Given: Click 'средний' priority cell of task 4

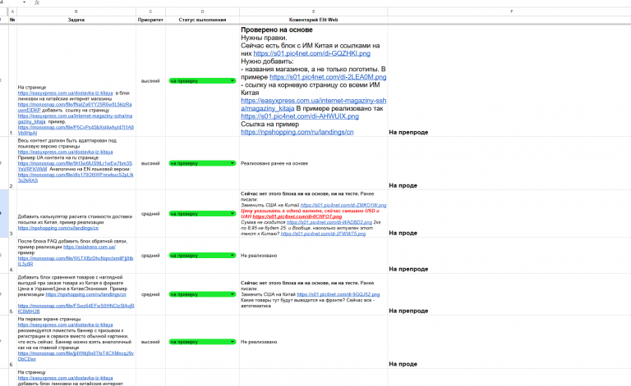Looking at the screenshot, I should 150,255.
